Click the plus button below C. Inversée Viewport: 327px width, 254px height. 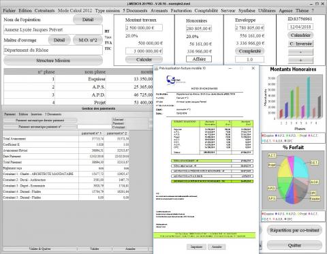point(300,60)
